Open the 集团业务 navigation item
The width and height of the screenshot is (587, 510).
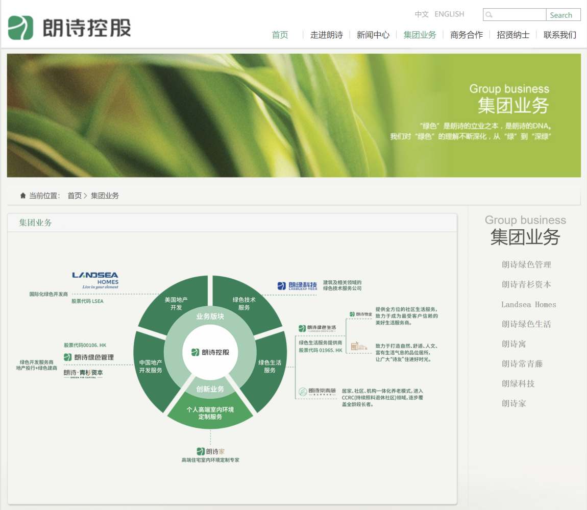tap(420, 35)
